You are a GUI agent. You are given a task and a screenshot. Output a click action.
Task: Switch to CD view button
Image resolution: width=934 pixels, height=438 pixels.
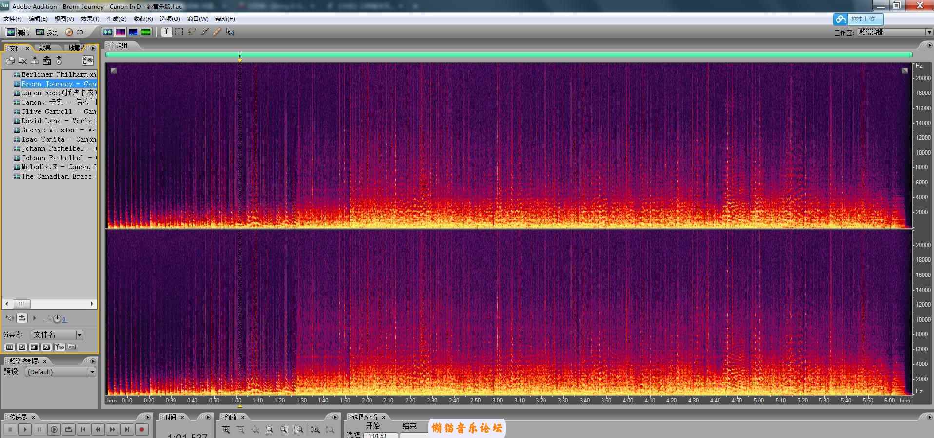point(75,32)
